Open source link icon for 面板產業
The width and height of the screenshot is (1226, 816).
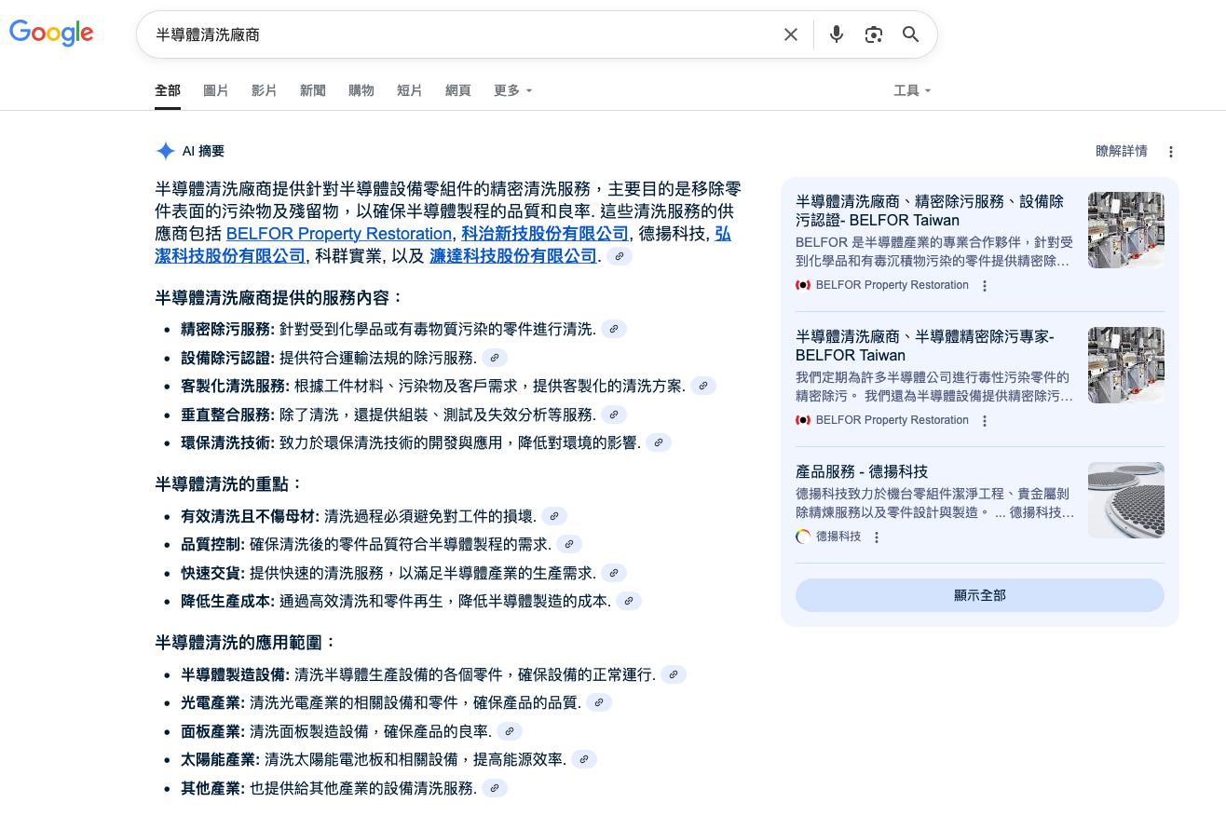(x=510, y=731)
